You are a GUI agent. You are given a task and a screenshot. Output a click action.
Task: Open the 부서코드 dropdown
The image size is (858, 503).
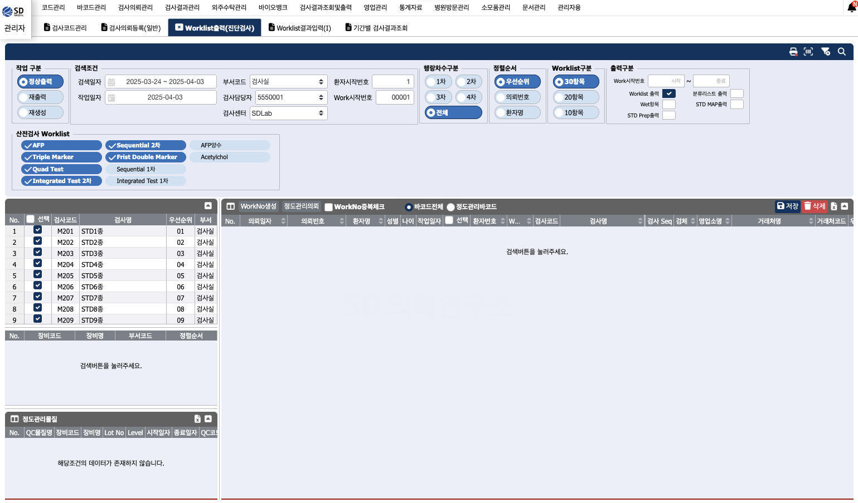coord(288,82)
